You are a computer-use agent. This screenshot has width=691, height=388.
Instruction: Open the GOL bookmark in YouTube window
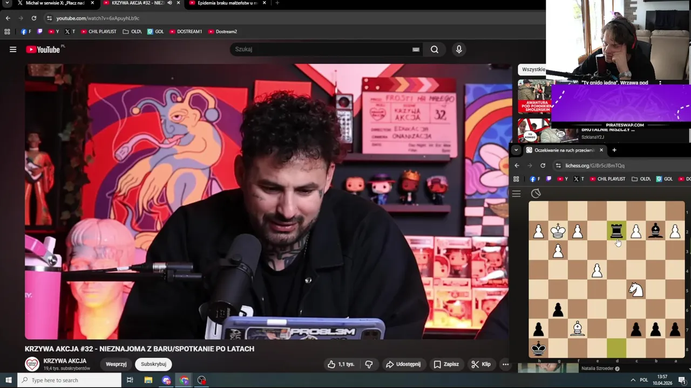[x=155, y=32]
